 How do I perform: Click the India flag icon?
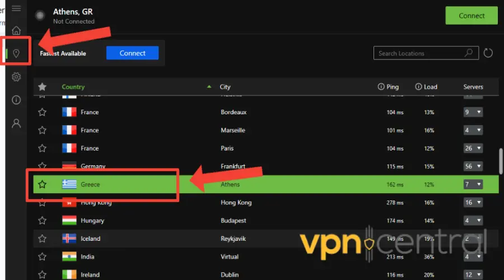pyautogui.click(x=69, y=256)
